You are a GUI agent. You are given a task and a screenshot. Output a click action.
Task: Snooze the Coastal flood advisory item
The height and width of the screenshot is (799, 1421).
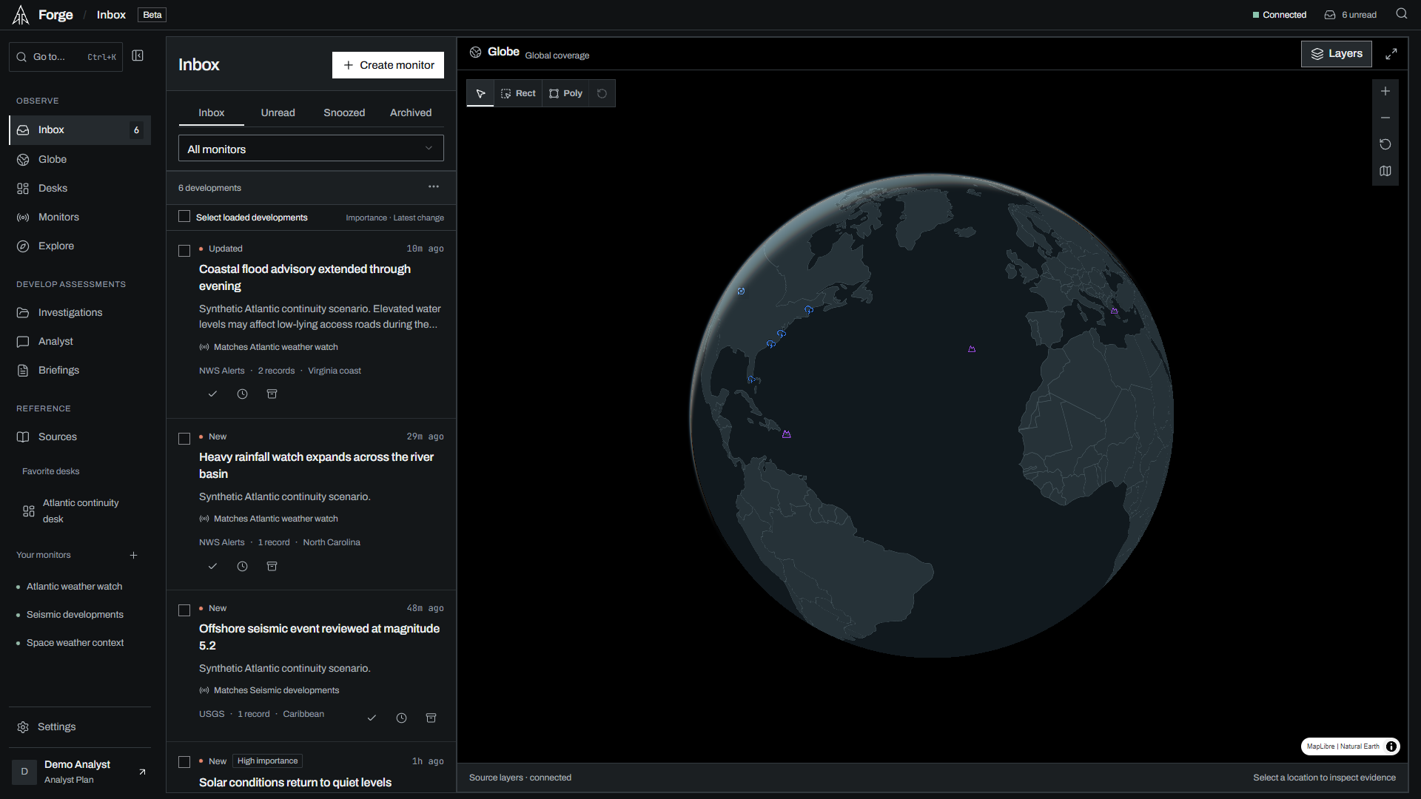[x=242, y=394]
